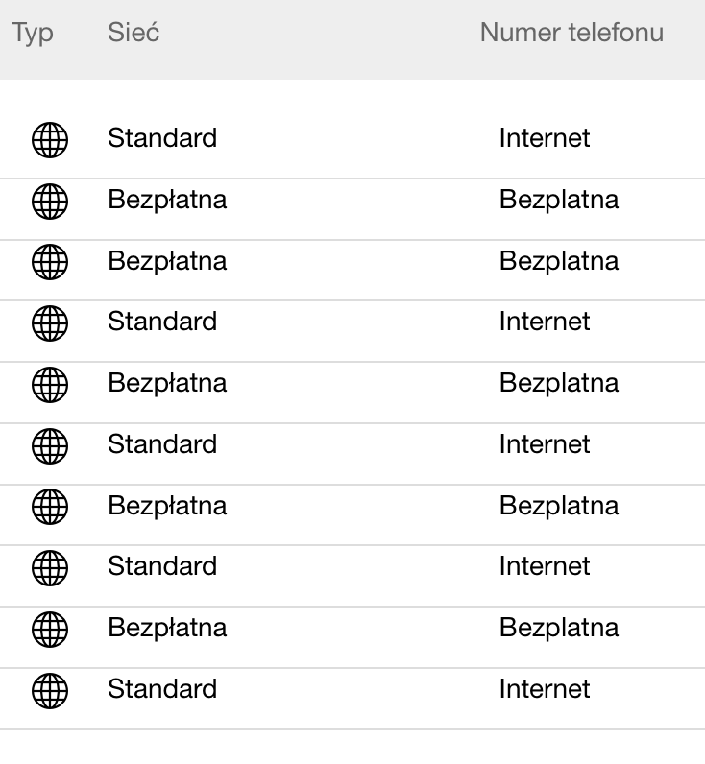
Task: Select the Standard network label in the first row
Action: [162, 138]
